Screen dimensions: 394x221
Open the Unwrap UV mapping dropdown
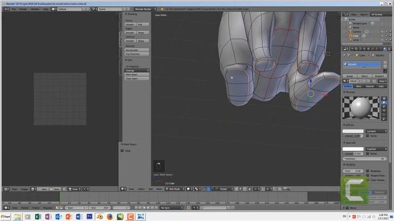coord(137,71)
